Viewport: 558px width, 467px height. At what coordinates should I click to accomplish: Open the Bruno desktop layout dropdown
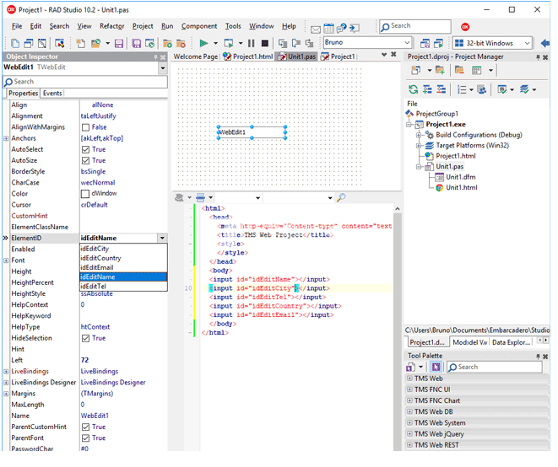click(x=407, y=43)
